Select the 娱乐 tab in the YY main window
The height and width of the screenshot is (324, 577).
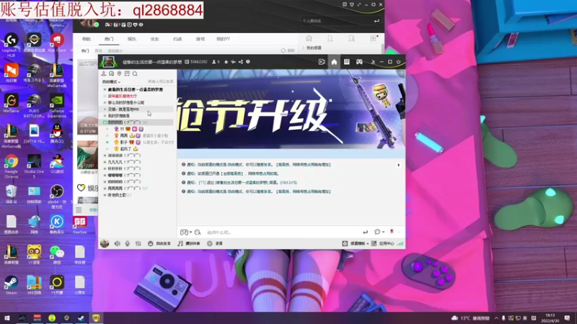click(x=132, y=39)
